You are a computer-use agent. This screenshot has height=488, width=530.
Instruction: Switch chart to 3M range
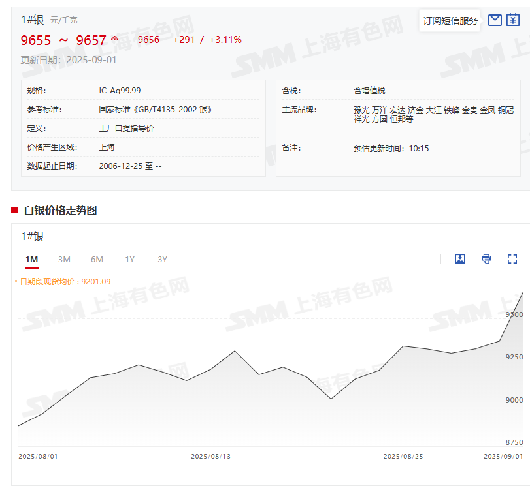(64, 260)
